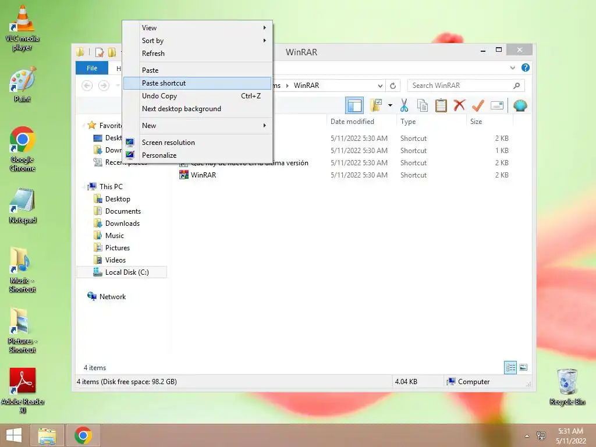Open the Paint desktop shortcut

point(23,84)
